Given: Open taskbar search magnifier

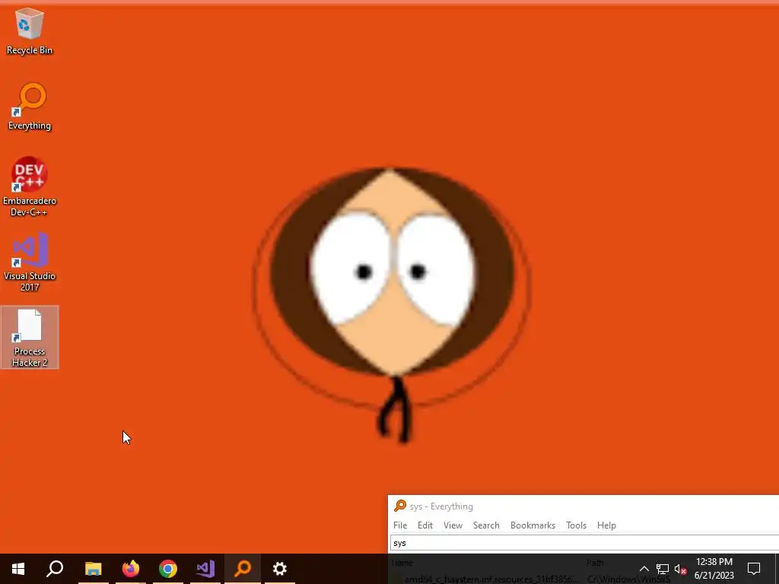Looking at the screenshot, I should [x=55, y=569].
